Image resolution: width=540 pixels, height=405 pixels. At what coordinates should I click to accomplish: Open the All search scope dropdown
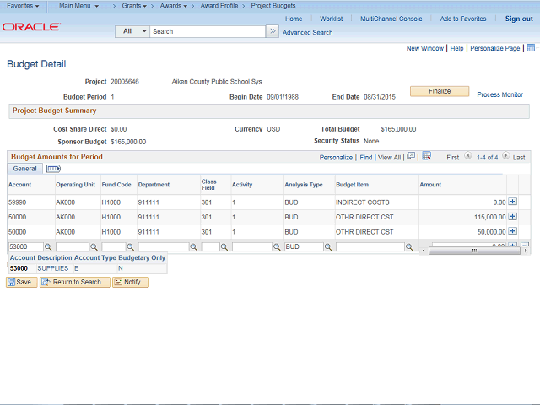pyautogui.click(x=132, y=31)
